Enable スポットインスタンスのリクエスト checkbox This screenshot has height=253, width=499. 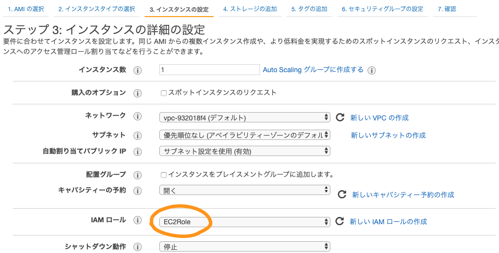[x=164, y=93]
